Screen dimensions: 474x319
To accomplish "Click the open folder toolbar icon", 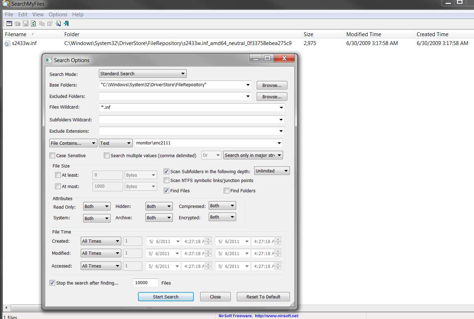I will coord(17,23).
